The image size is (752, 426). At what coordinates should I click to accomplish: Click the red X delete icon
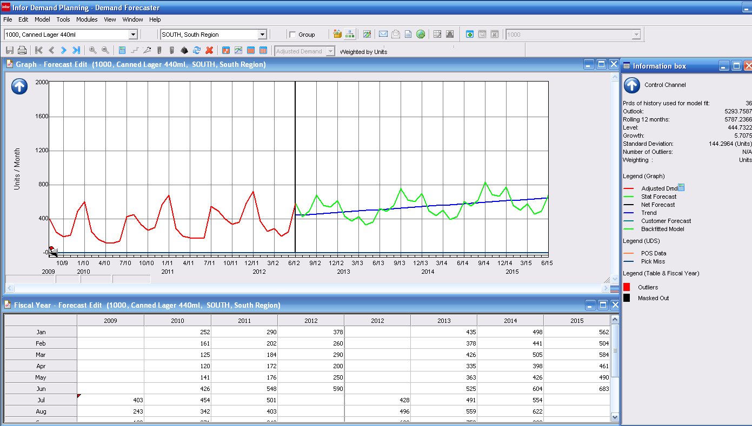[209, 50]
